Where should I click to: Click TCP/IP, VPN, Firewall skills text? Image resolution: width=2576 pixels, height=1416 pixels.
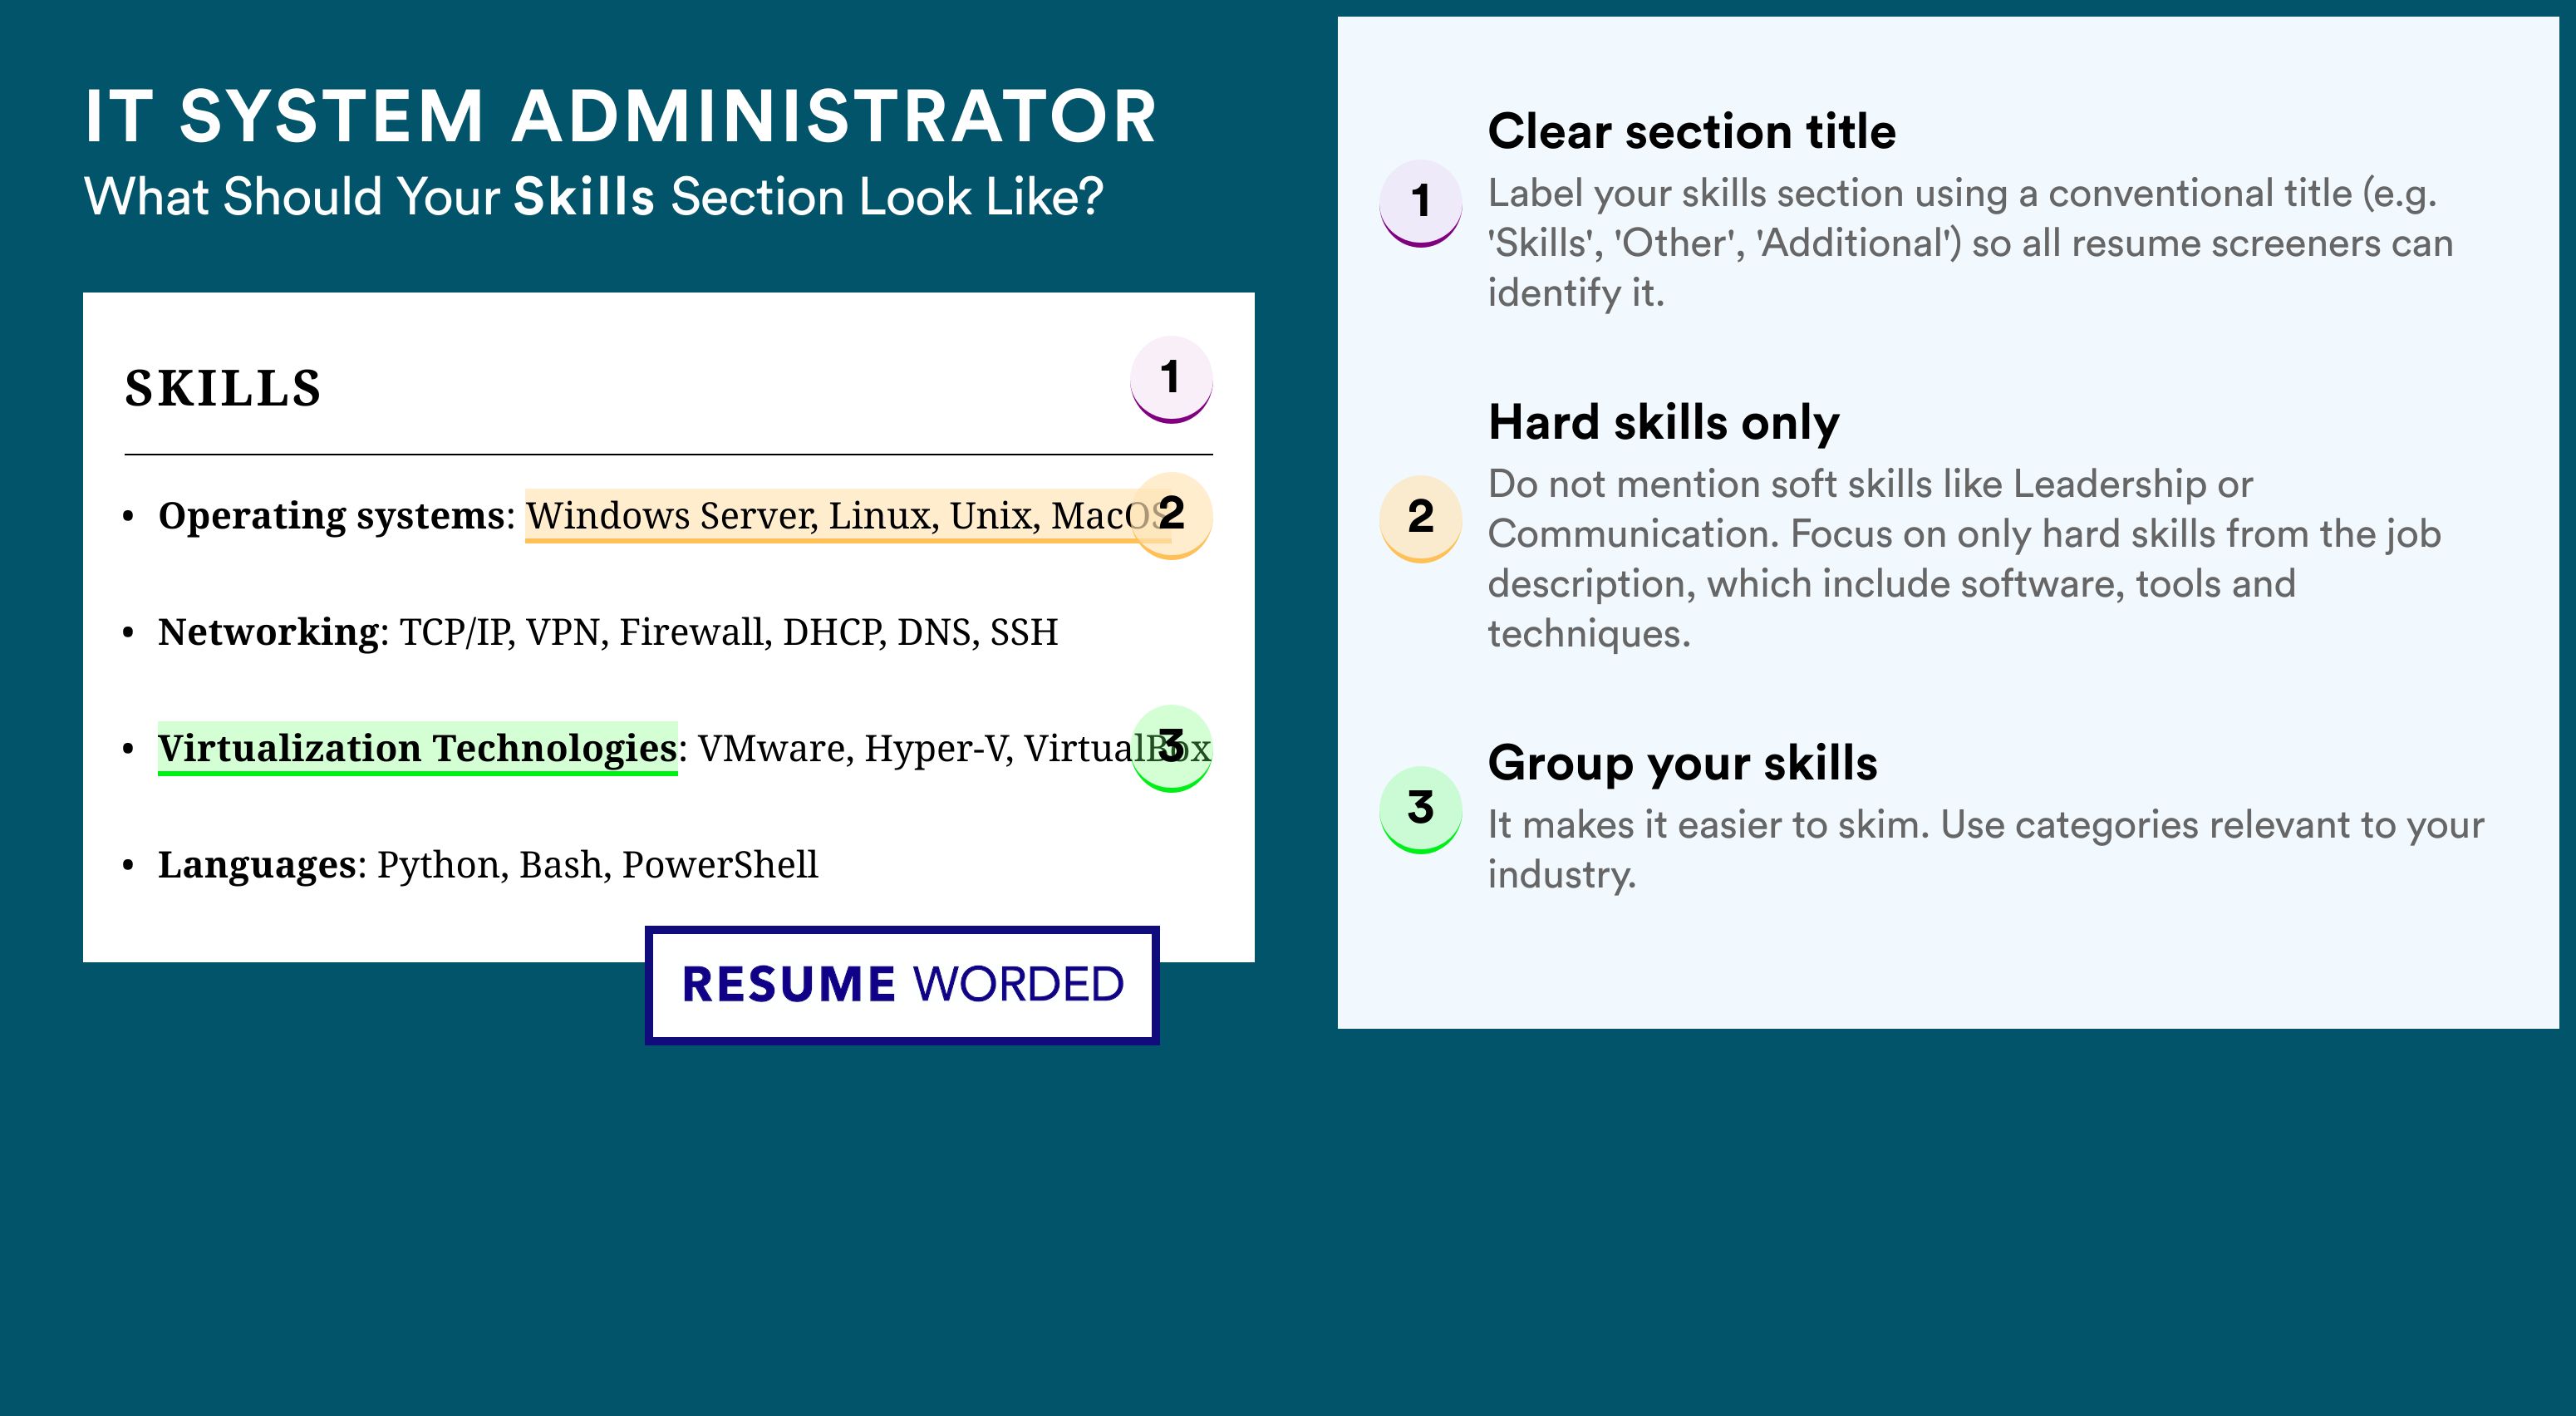(x=729, y=632)
